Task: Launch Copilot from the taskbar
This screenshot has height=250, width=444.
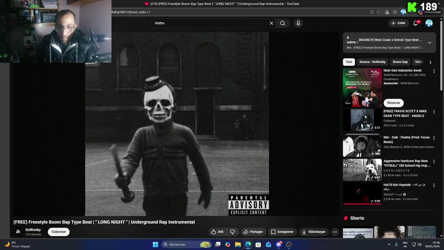Action: coord(228,244)
